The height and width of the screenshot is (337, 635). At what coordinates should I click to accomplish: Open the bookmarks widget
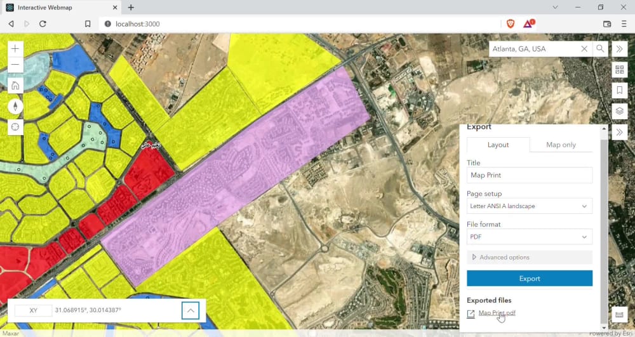point(619,90)
